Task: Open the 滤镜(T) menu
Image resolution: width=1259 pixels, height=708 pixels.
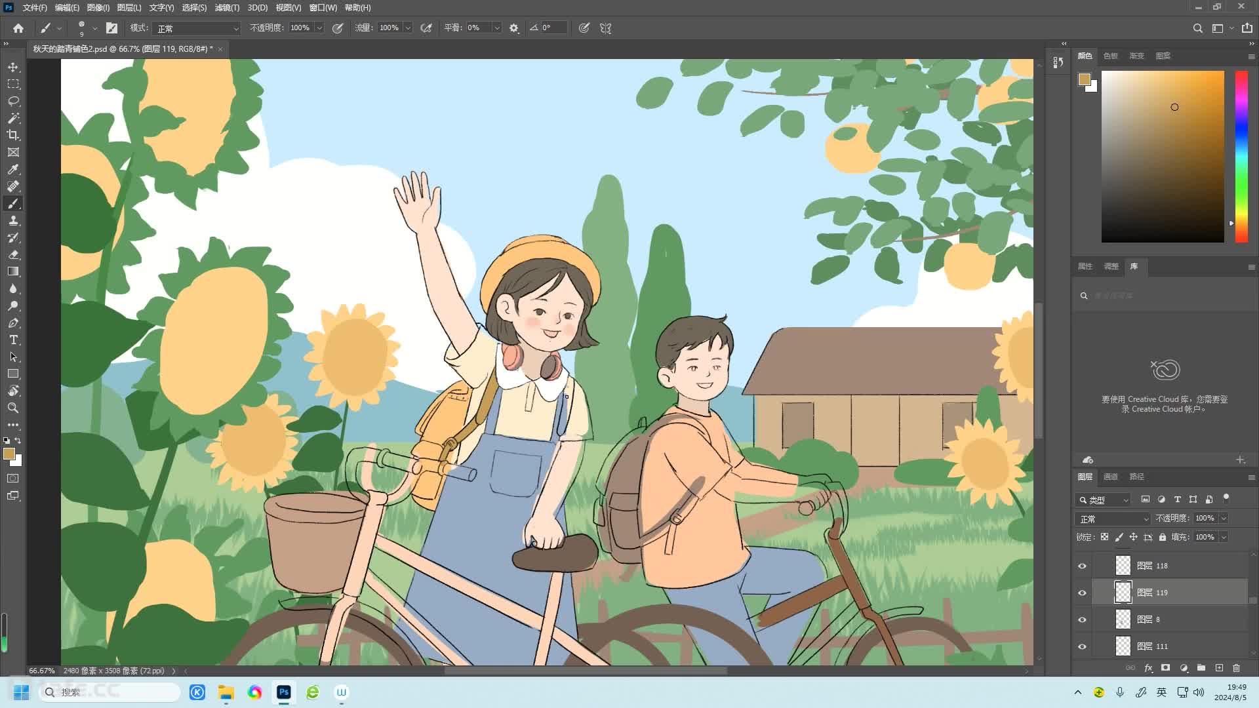Action: tap(227, 8)
